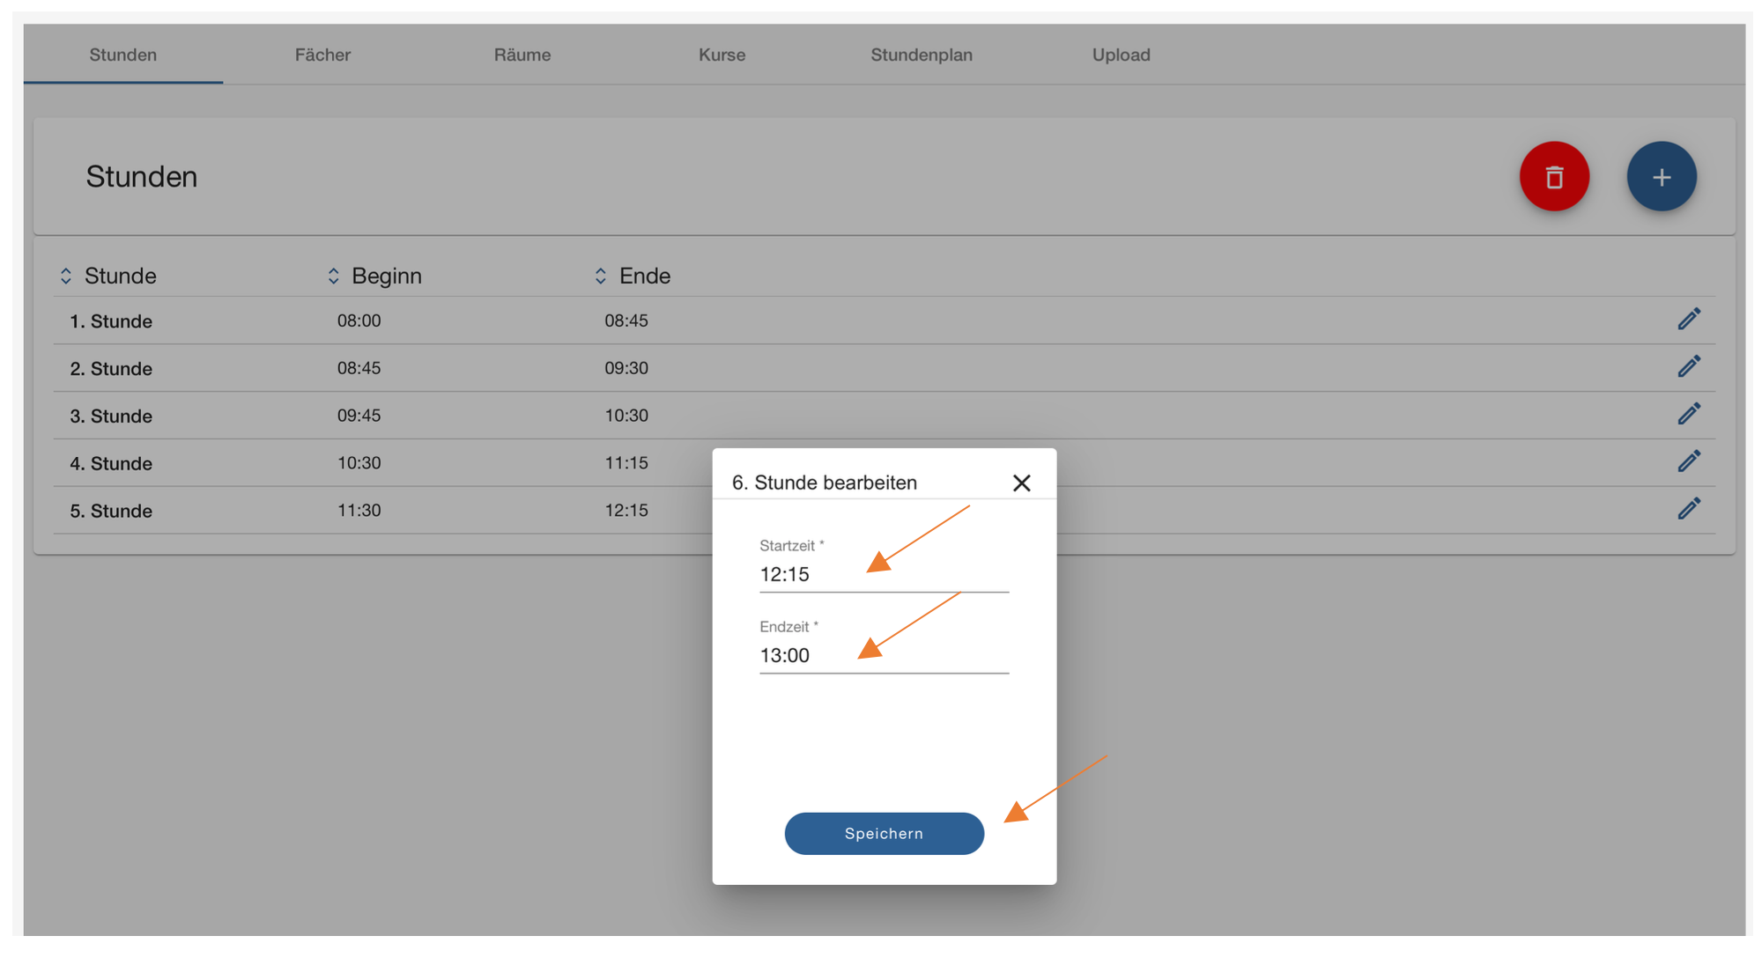
Task: Sort by Stunde column arrows
Action: (x=65, y=276)
